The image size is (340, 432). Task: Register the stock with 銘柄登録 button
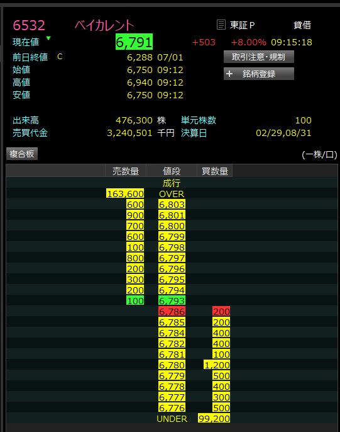(x=259, y=74)
